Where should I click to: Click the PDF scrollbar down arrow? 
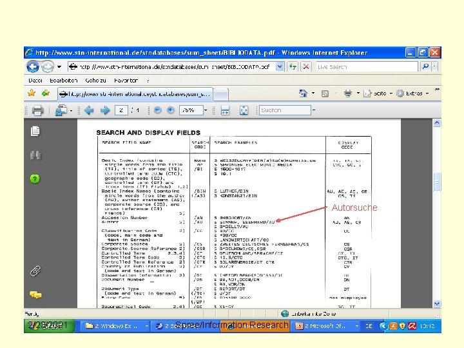[x=437, y=304]
